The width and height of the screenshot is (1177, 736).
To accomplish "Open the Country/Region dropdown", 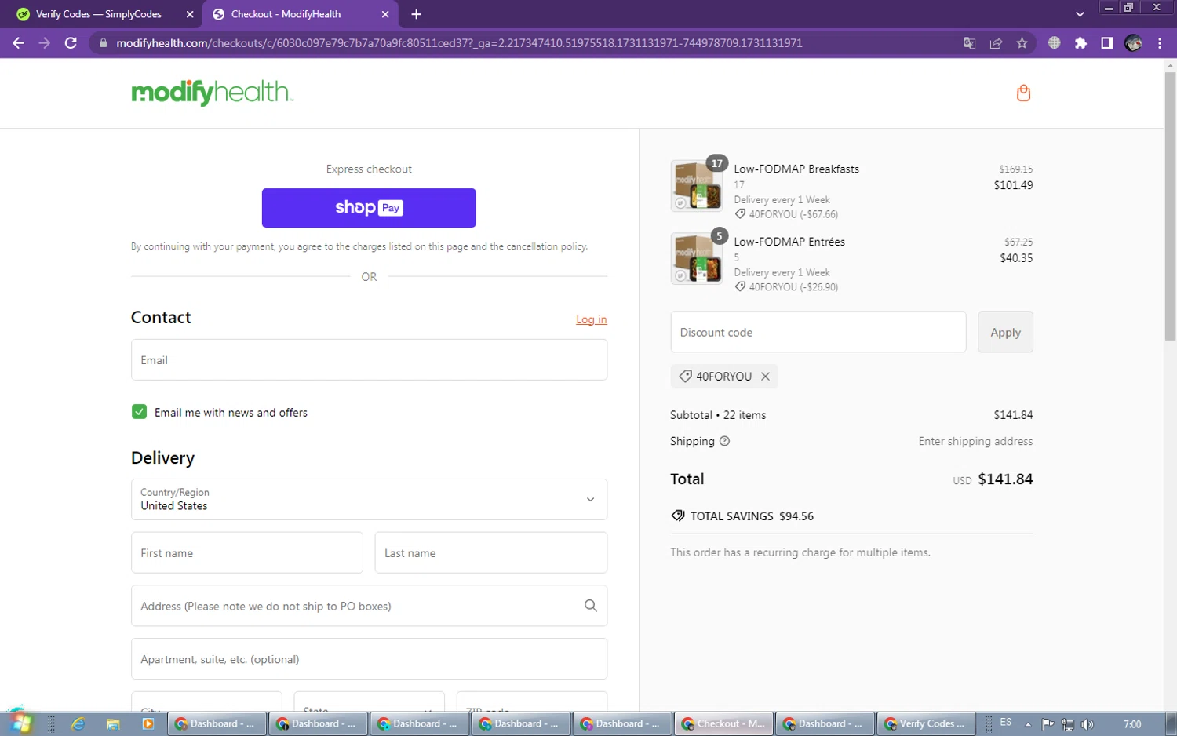I will point(369,499).
